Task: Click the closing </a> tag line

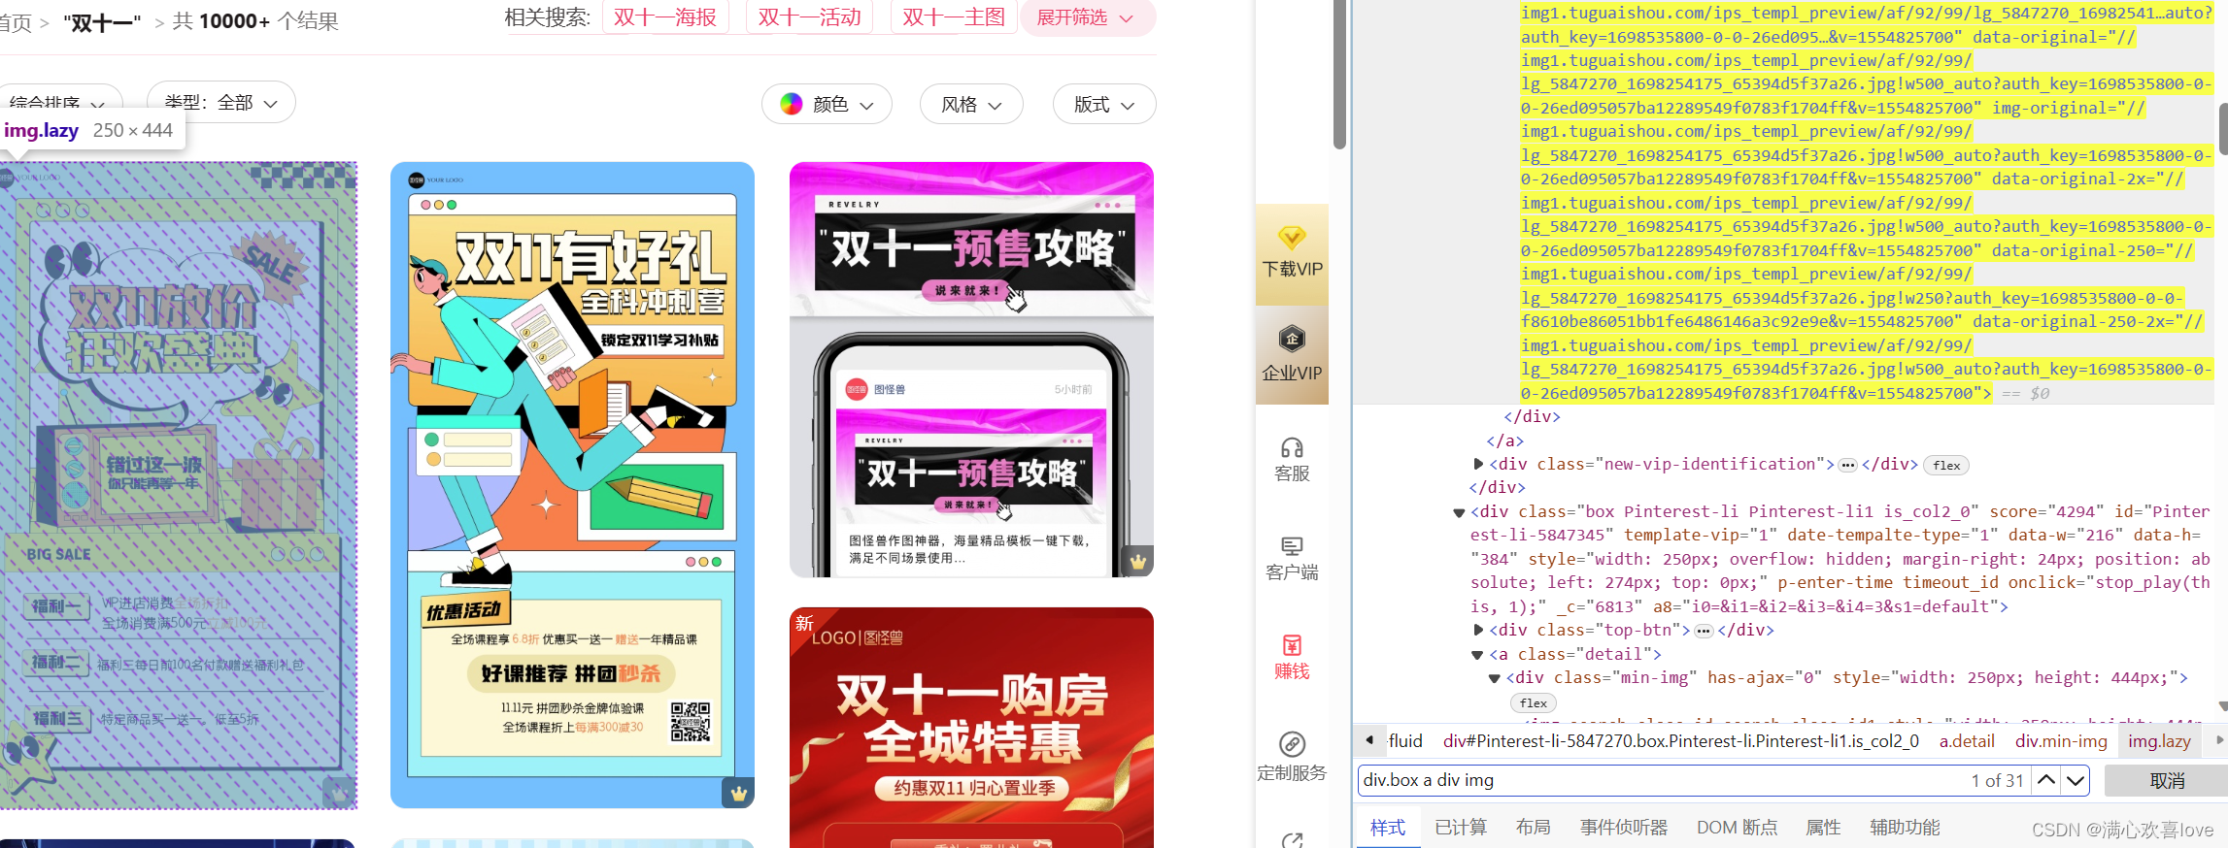Action: (1504, 440)
